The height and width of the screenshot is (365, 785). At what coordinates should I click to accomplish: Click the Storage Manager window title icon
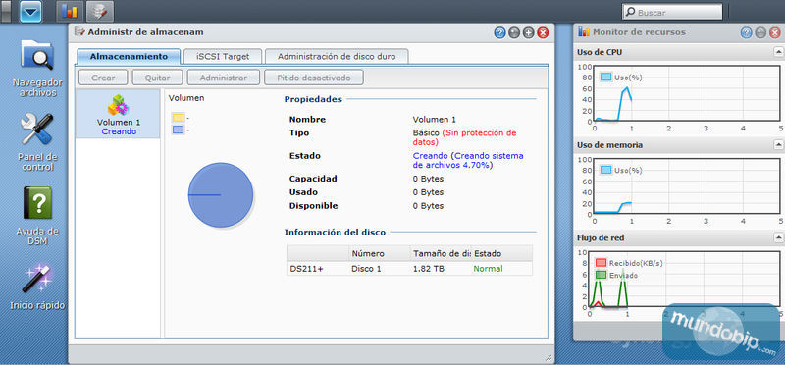click(79, 32)
